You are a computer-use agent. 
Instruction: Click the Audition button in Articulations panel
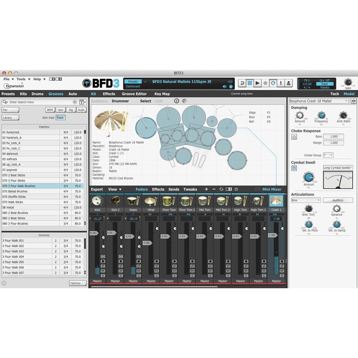tap(338, 200)
